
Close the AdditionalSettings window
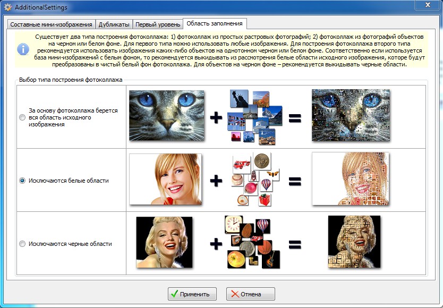(x=428, y=5)
